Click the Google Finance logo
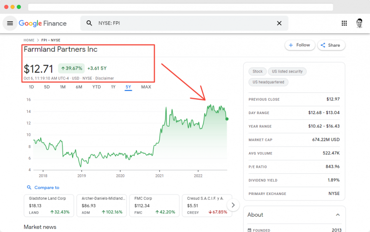The image size is (370, 232). click(x=43, y=24)
